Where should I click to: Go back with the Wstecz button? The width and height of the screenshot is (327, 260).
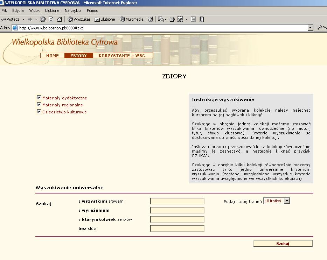coord(10,19)
